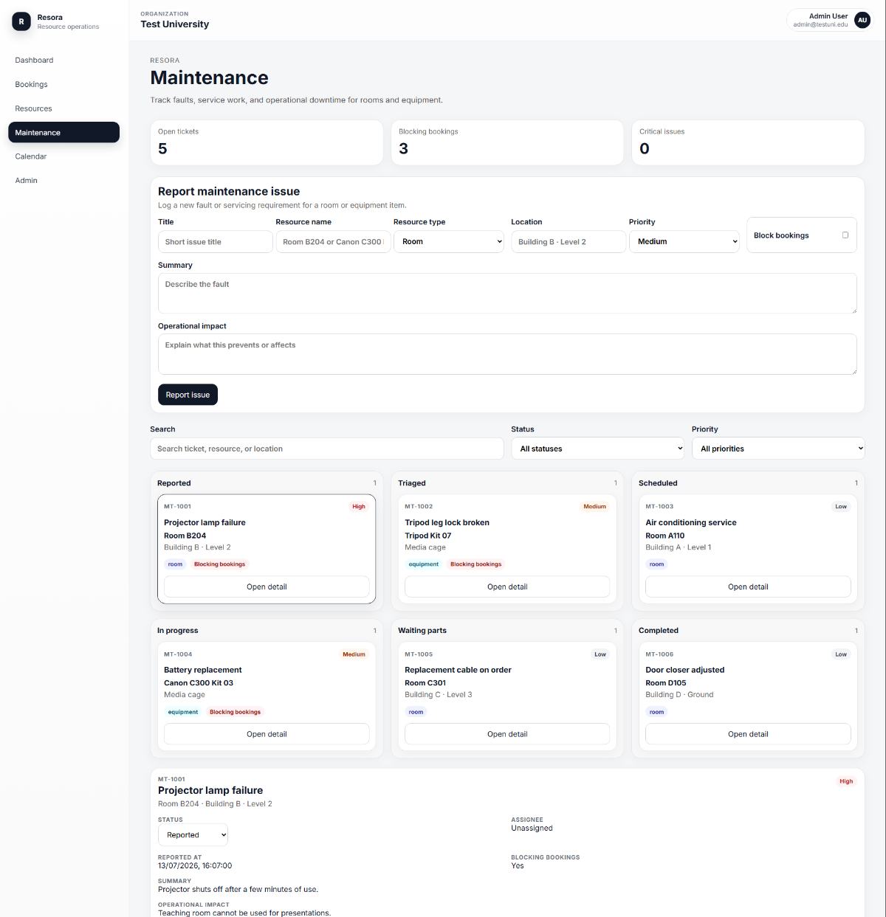
Task: Click the Low badge on MT-1003 card
Action: pos(841,507)
